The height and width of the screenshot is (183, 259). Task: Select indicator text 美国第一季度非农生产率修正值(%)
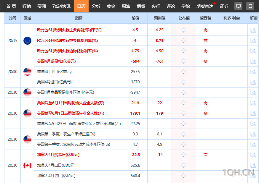pos(66,134)
